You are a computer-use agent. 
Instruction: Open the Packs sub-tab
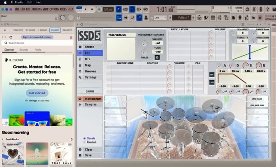click(x=38, y=50)
